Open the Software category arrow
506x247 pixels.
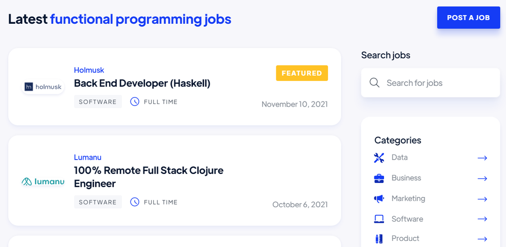[x=482, y=219]
